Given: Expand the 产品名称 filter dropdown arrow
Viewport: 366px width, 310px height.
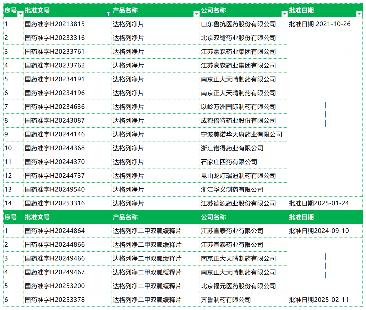Looking at the screenshot, I should tap(196, 14).
